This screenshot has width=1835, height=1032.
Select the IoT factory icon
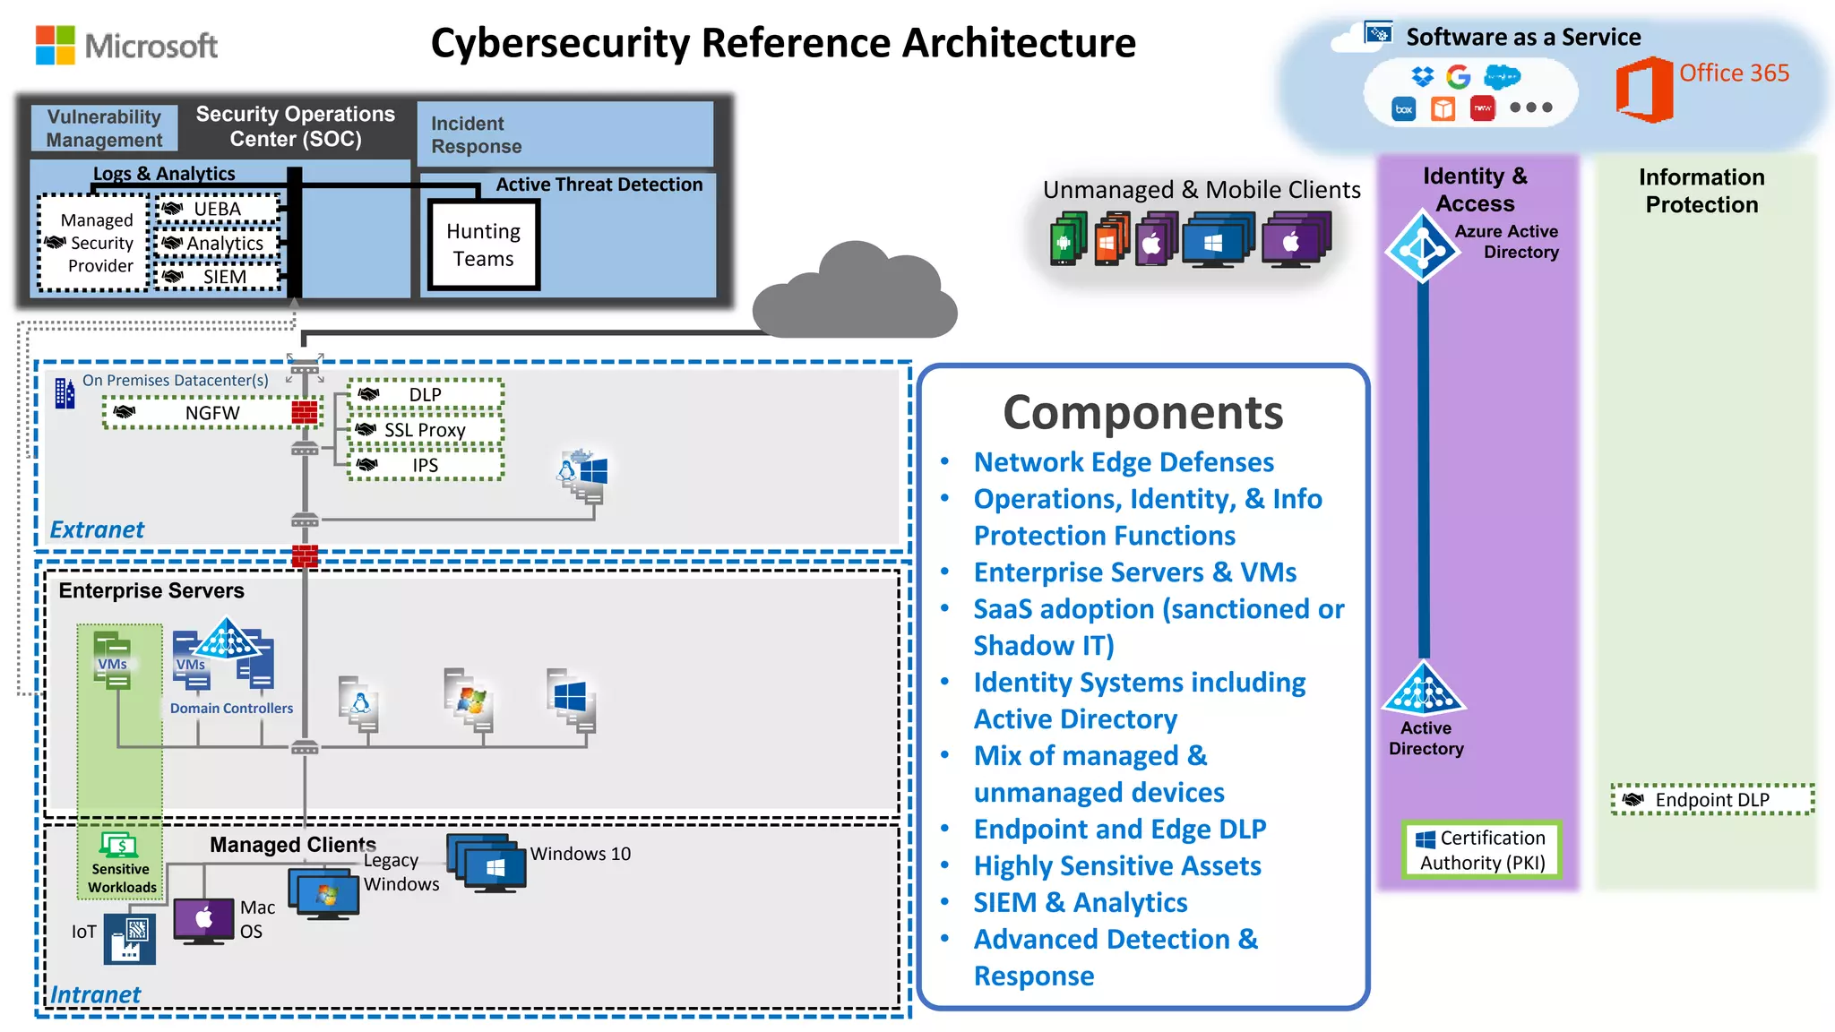129,939
